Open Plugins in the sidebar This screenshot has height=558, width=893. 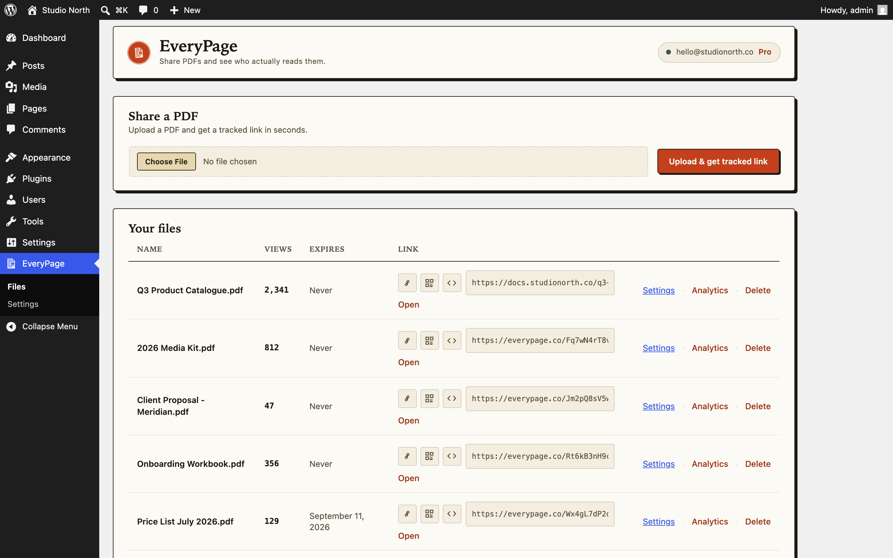click(49, 179)
